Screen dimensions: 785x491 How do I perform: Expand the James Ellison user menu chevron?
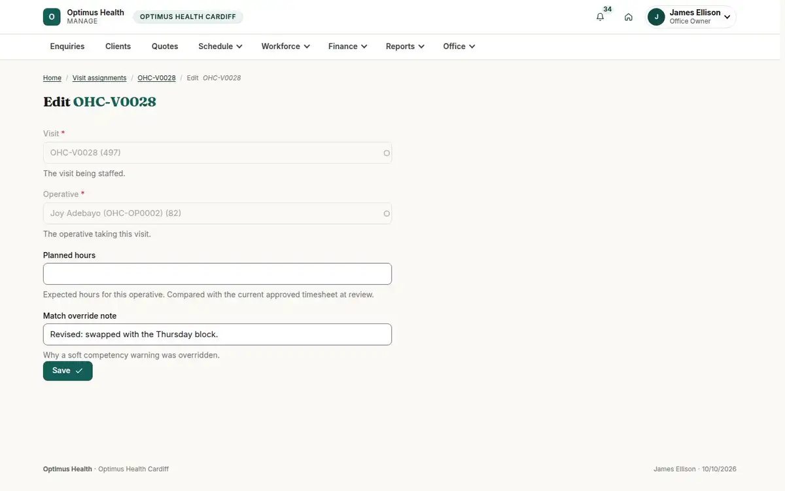click(727, 18)
